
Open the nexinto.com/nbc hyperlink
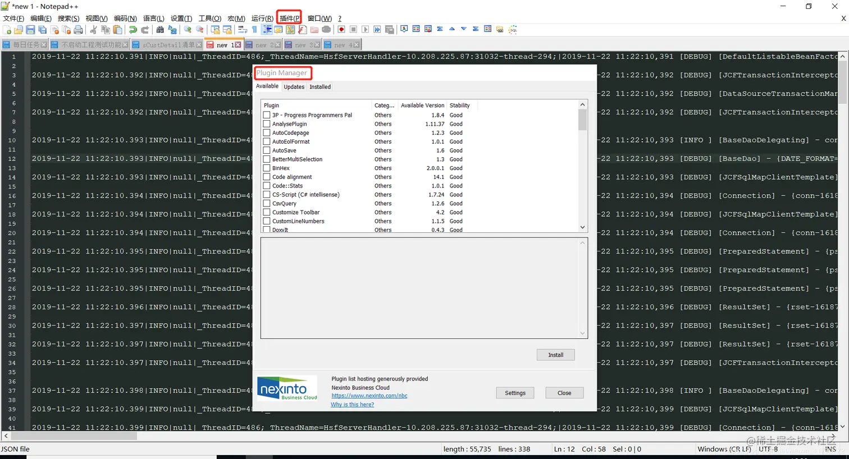coord(369,395)
